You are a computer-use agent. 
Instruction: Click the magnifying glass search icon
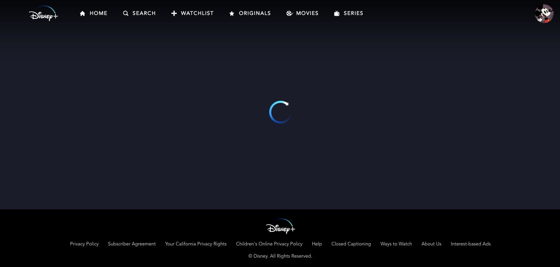pos(126,13)
